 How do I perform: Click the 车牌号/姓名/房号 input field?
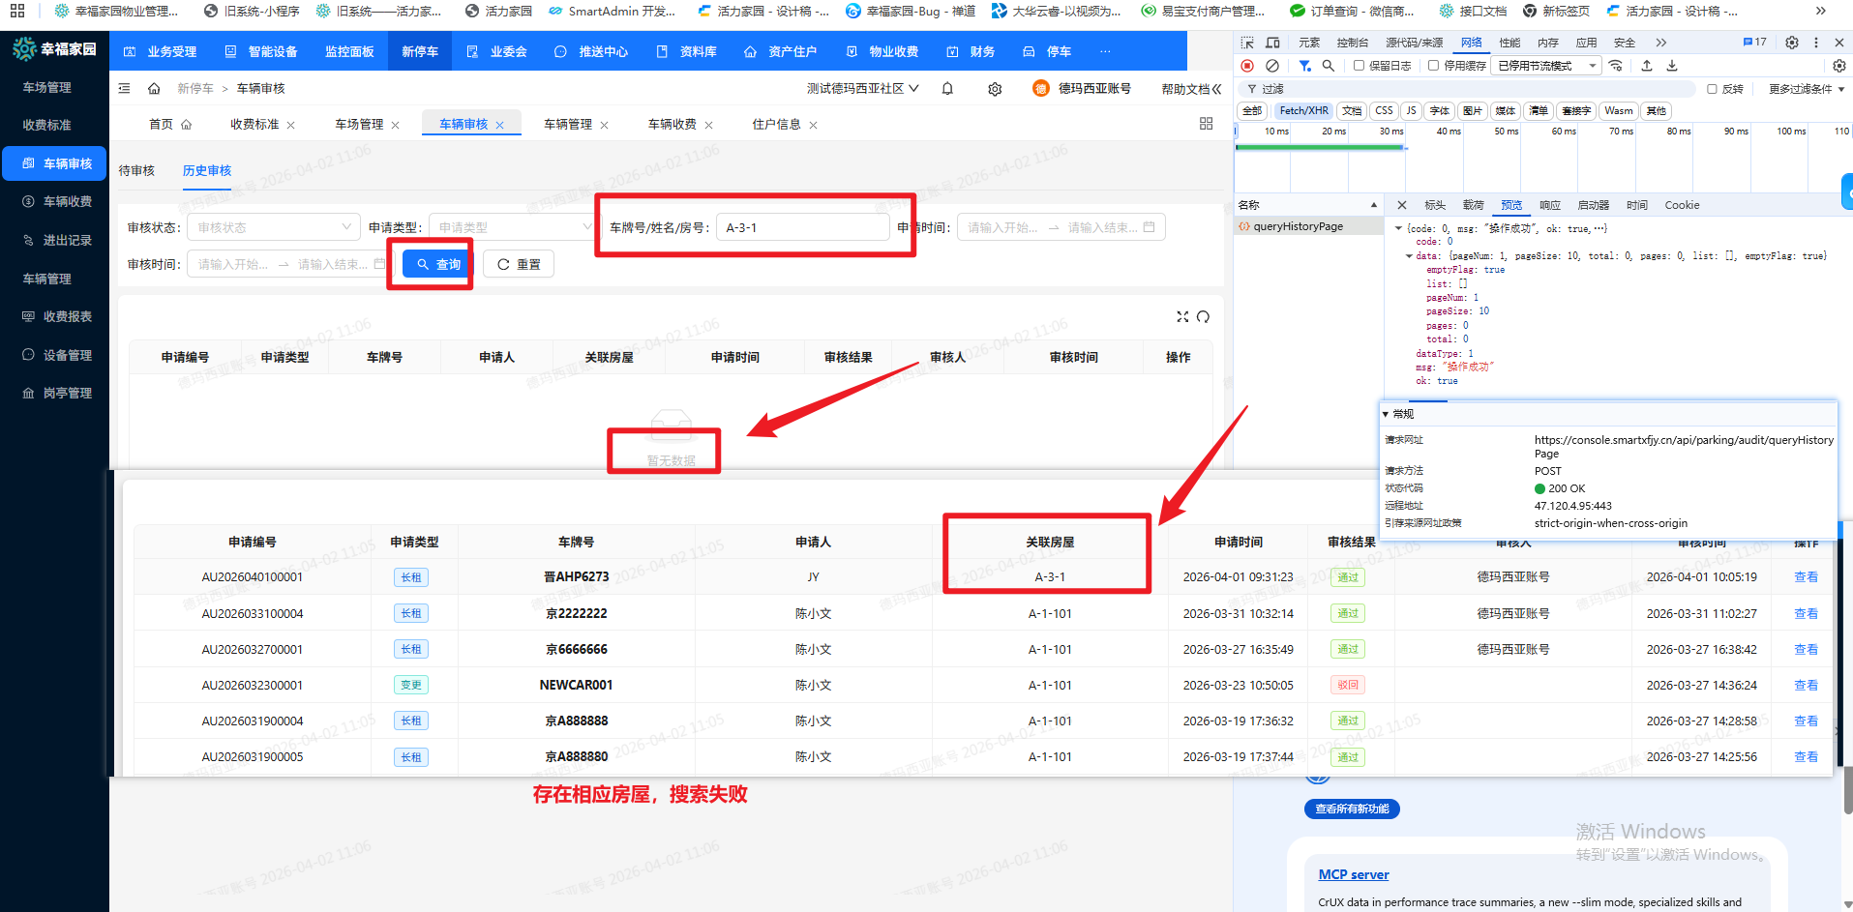click(x=802, y=227)
